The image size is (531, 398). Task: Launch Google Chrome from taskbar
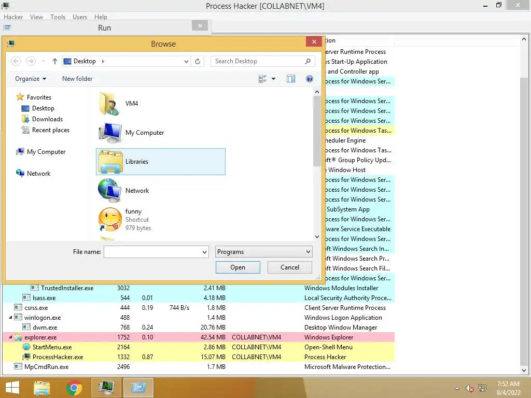pos(74,388)
